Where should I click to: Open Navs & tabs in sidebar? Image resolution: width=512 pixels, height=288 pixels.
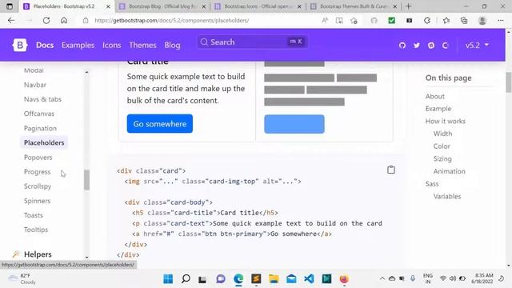(x=42, y=99)
